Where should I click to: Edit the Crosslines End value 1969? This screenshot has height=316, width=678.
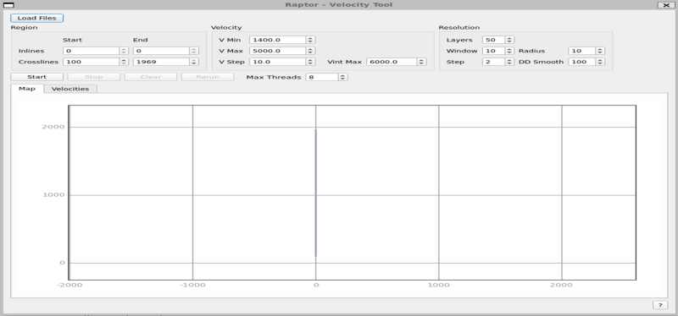click(x=161, y=62)
